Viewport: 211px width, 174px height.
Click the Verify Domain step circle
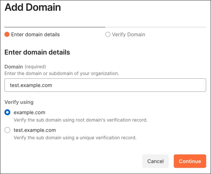[x=108, y=35]
